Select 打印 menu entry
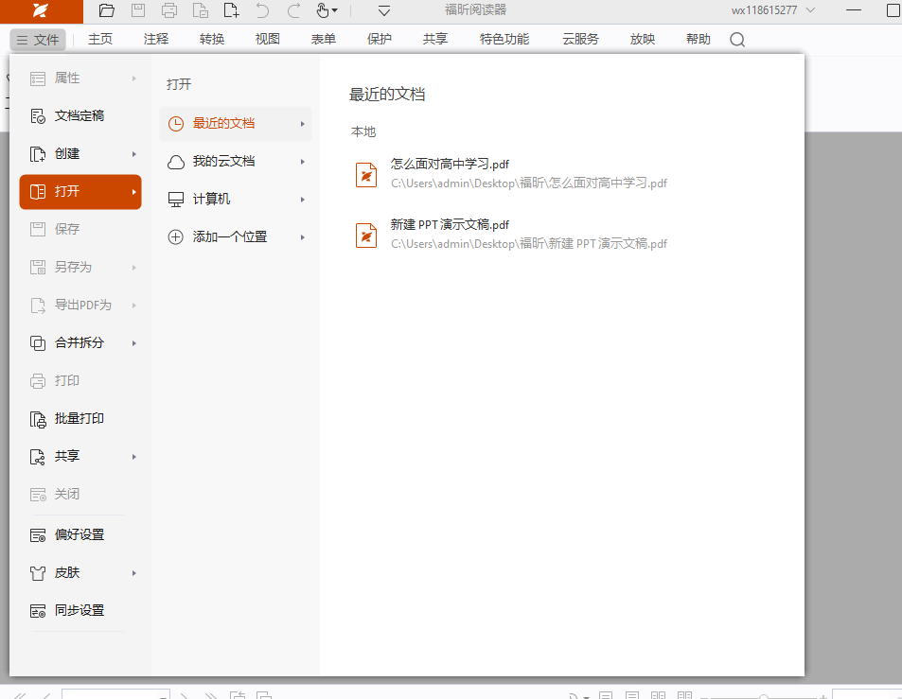Viewport: 902px width, 699px height. (x=80, y=380)
